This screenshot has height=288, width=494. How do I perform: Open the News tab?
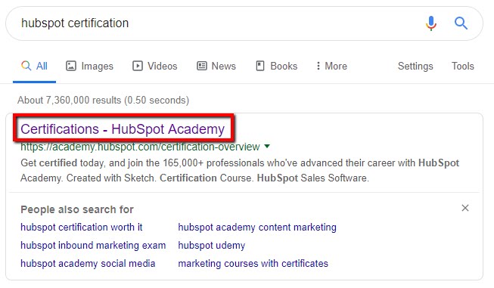pos(216,66)
